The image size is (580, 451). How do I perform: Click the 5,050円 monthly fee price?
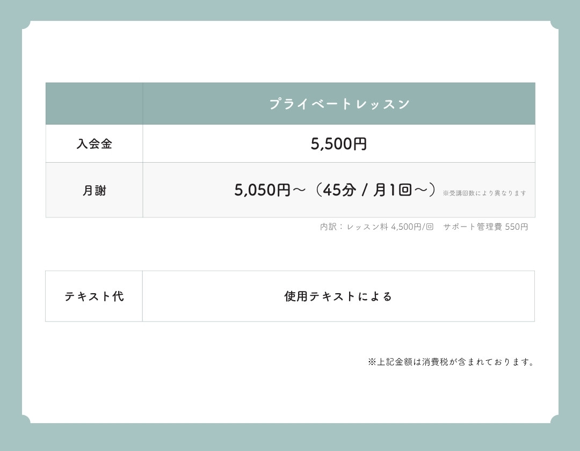(262, 190)
